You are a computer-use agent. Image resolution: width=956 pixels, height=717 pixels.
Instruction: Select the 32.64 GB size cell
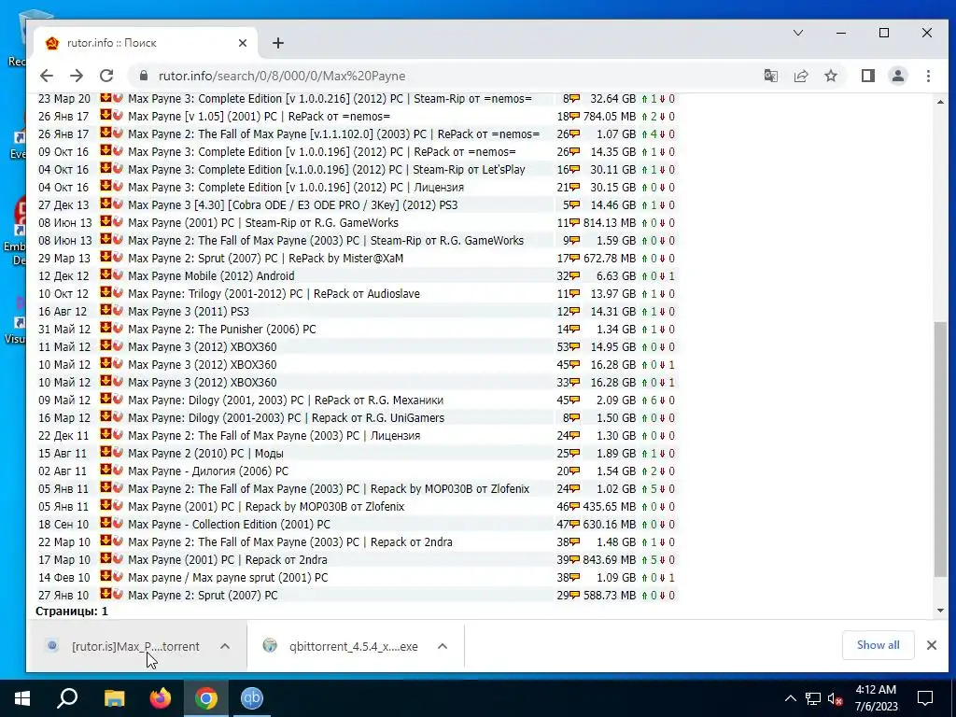pos(612,98)
